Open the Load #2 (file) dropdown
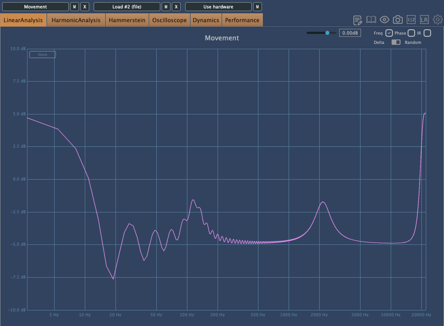 (x=127, y=7)
